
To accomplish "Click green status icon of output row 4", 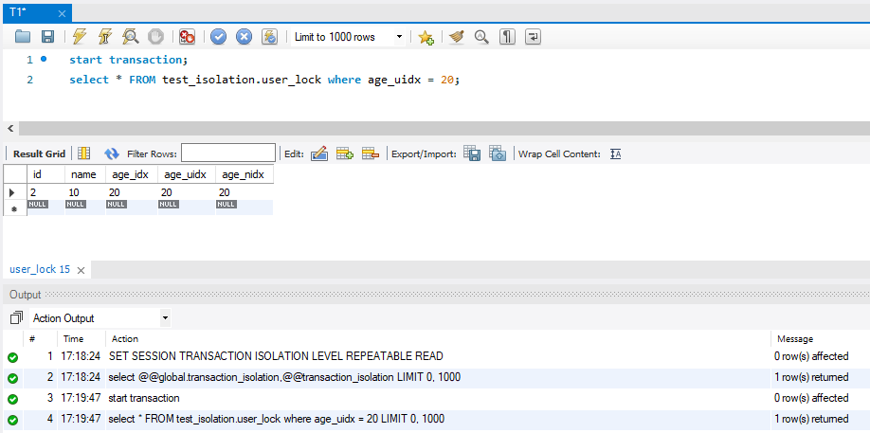I will pos(12,421).
